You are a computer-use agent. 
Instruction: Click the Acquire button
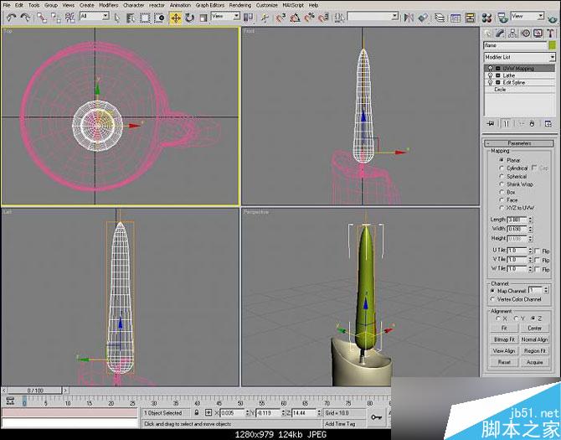(535, 362)
